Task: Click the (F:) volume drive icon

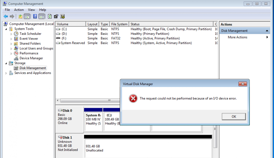Action: click(x=58, y=38)
